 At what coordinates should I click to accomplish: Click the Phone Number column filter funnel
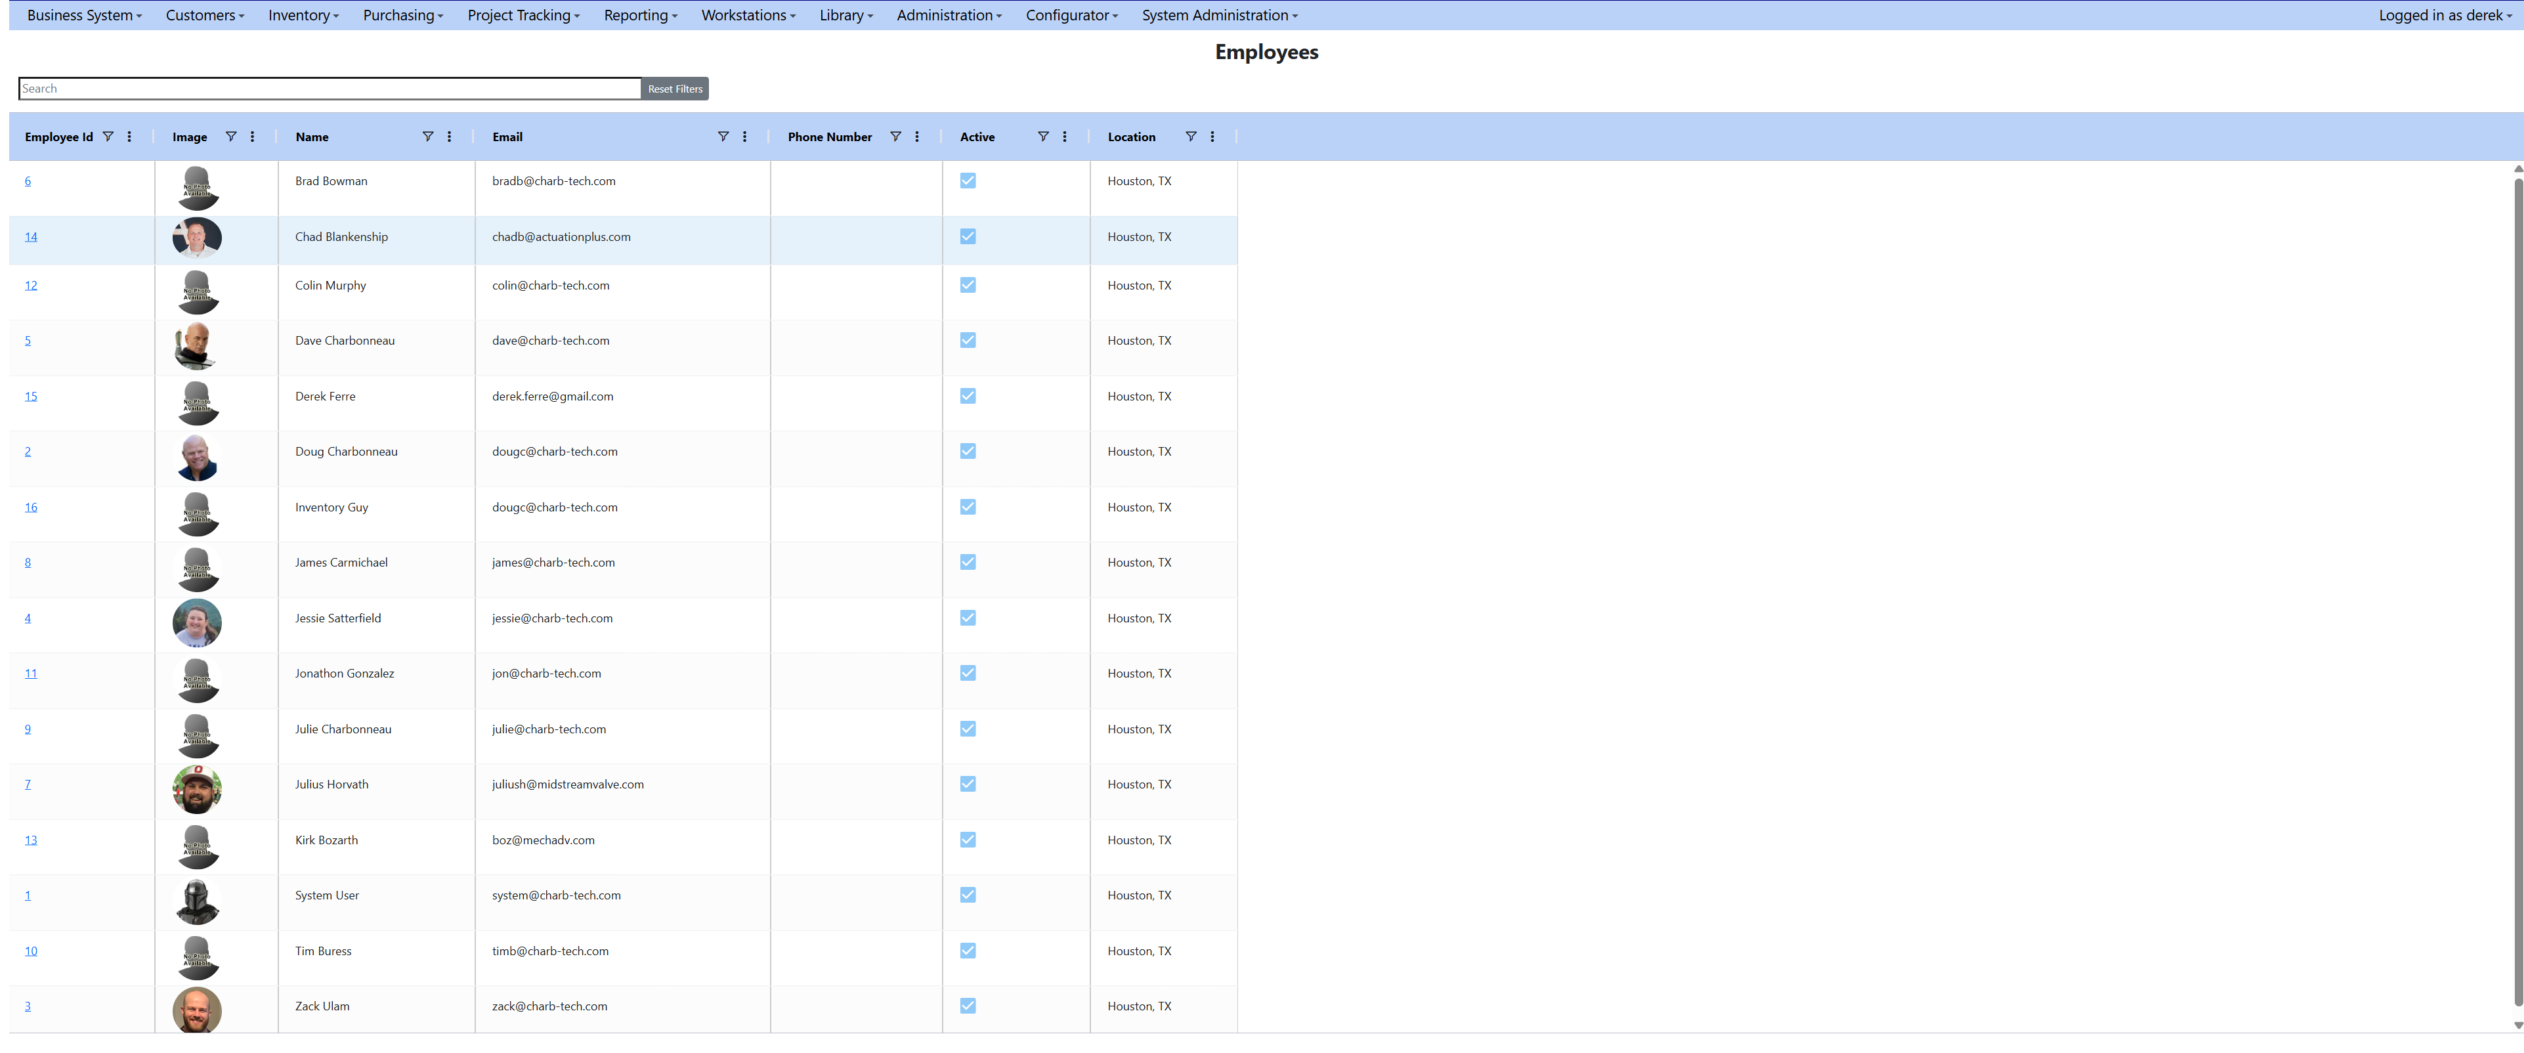click(895, 137)
